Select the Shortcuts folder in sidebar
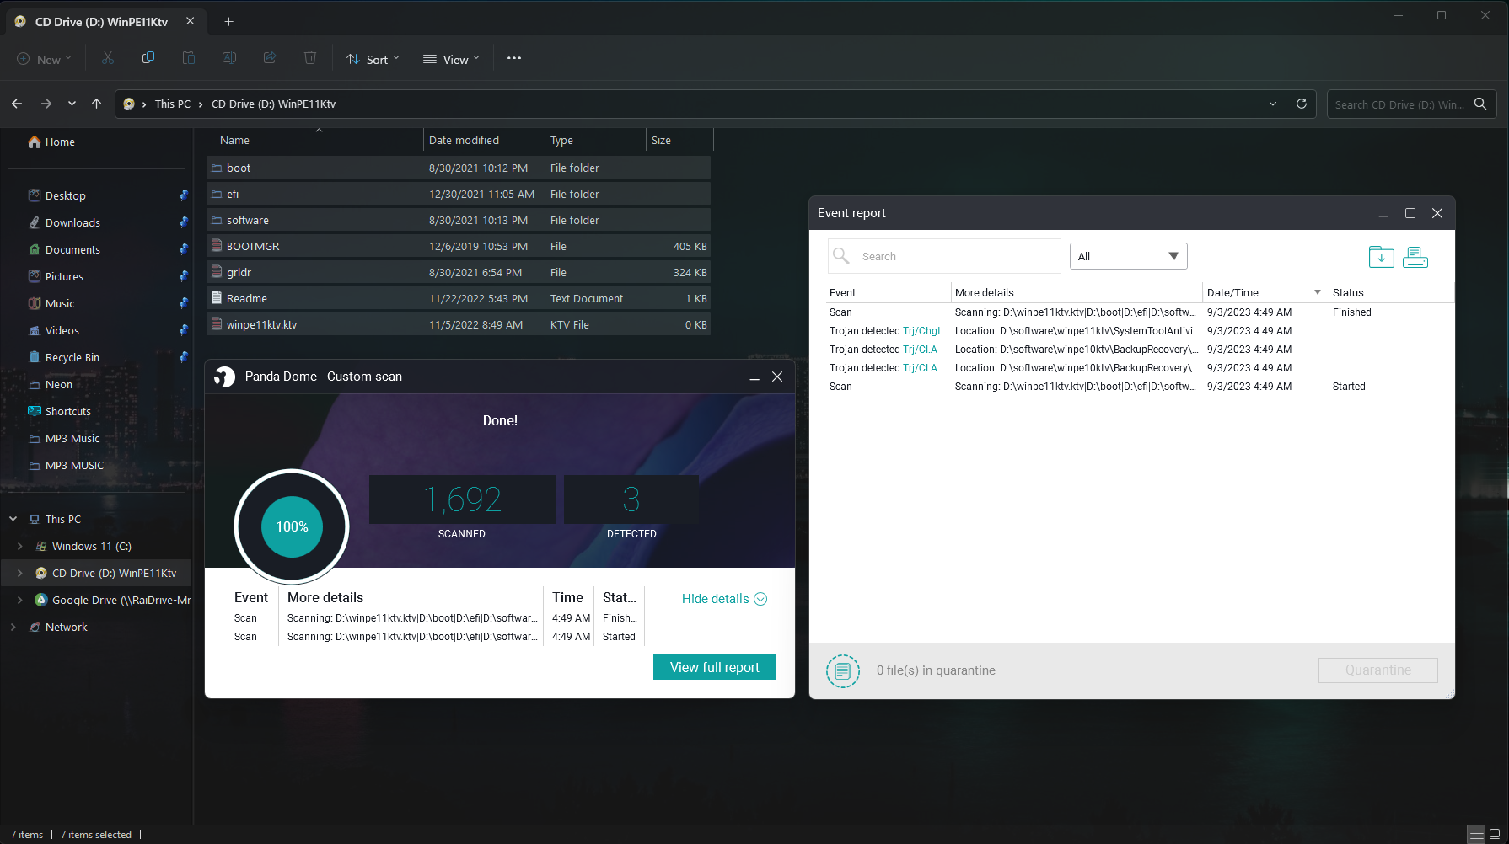Screen dimensions: 1509x844 point(67,411)
